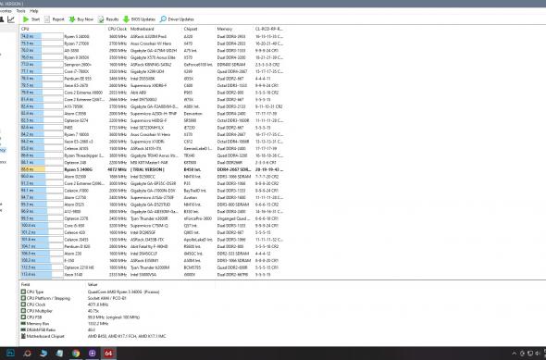Start the benchmark with the green Start button
546x360 pixels.
[31, 19]
